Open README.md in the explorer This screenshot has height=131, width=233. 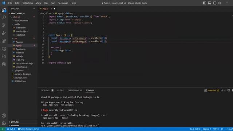20,81
